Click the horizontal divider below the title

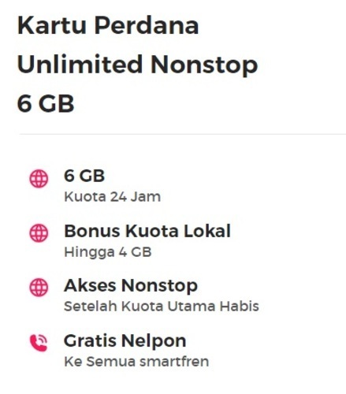click(182, 134)
